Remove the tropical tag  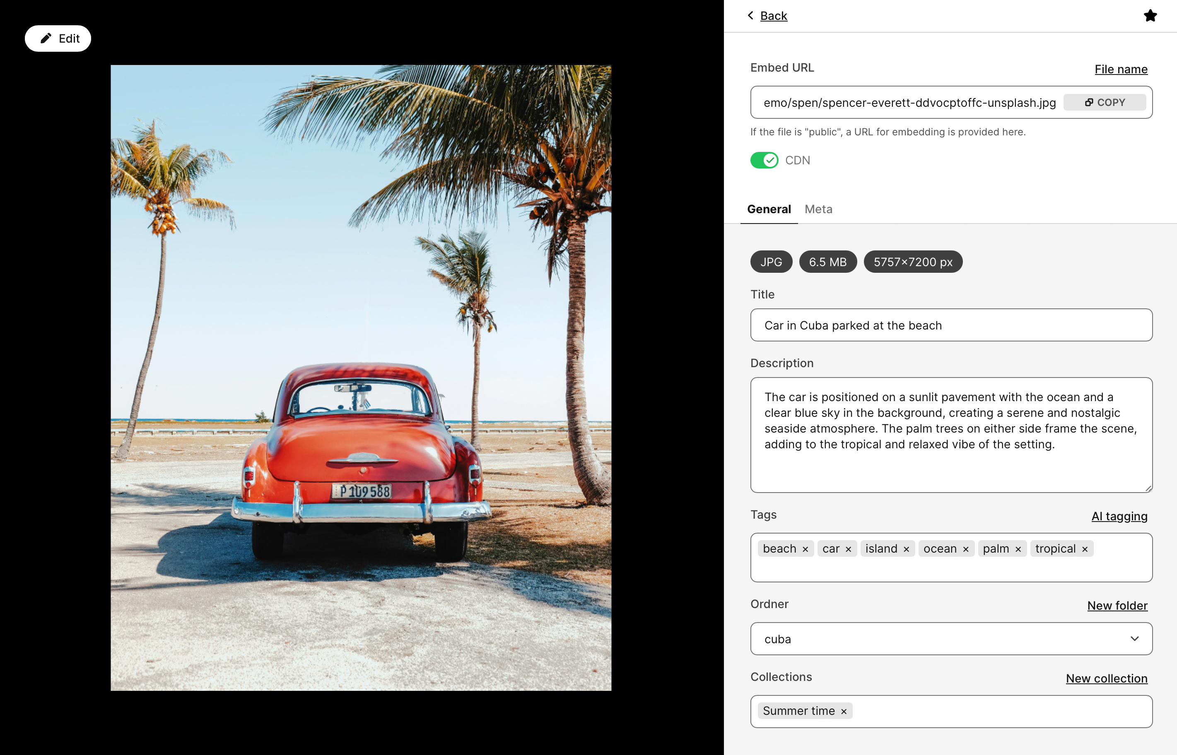tap(1085, 549)
